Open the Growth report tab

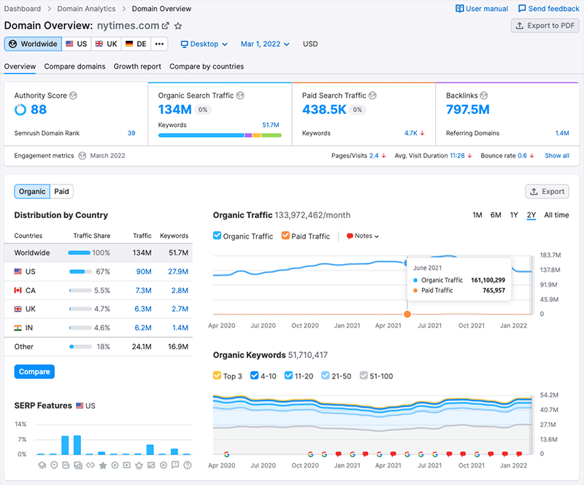137,66
